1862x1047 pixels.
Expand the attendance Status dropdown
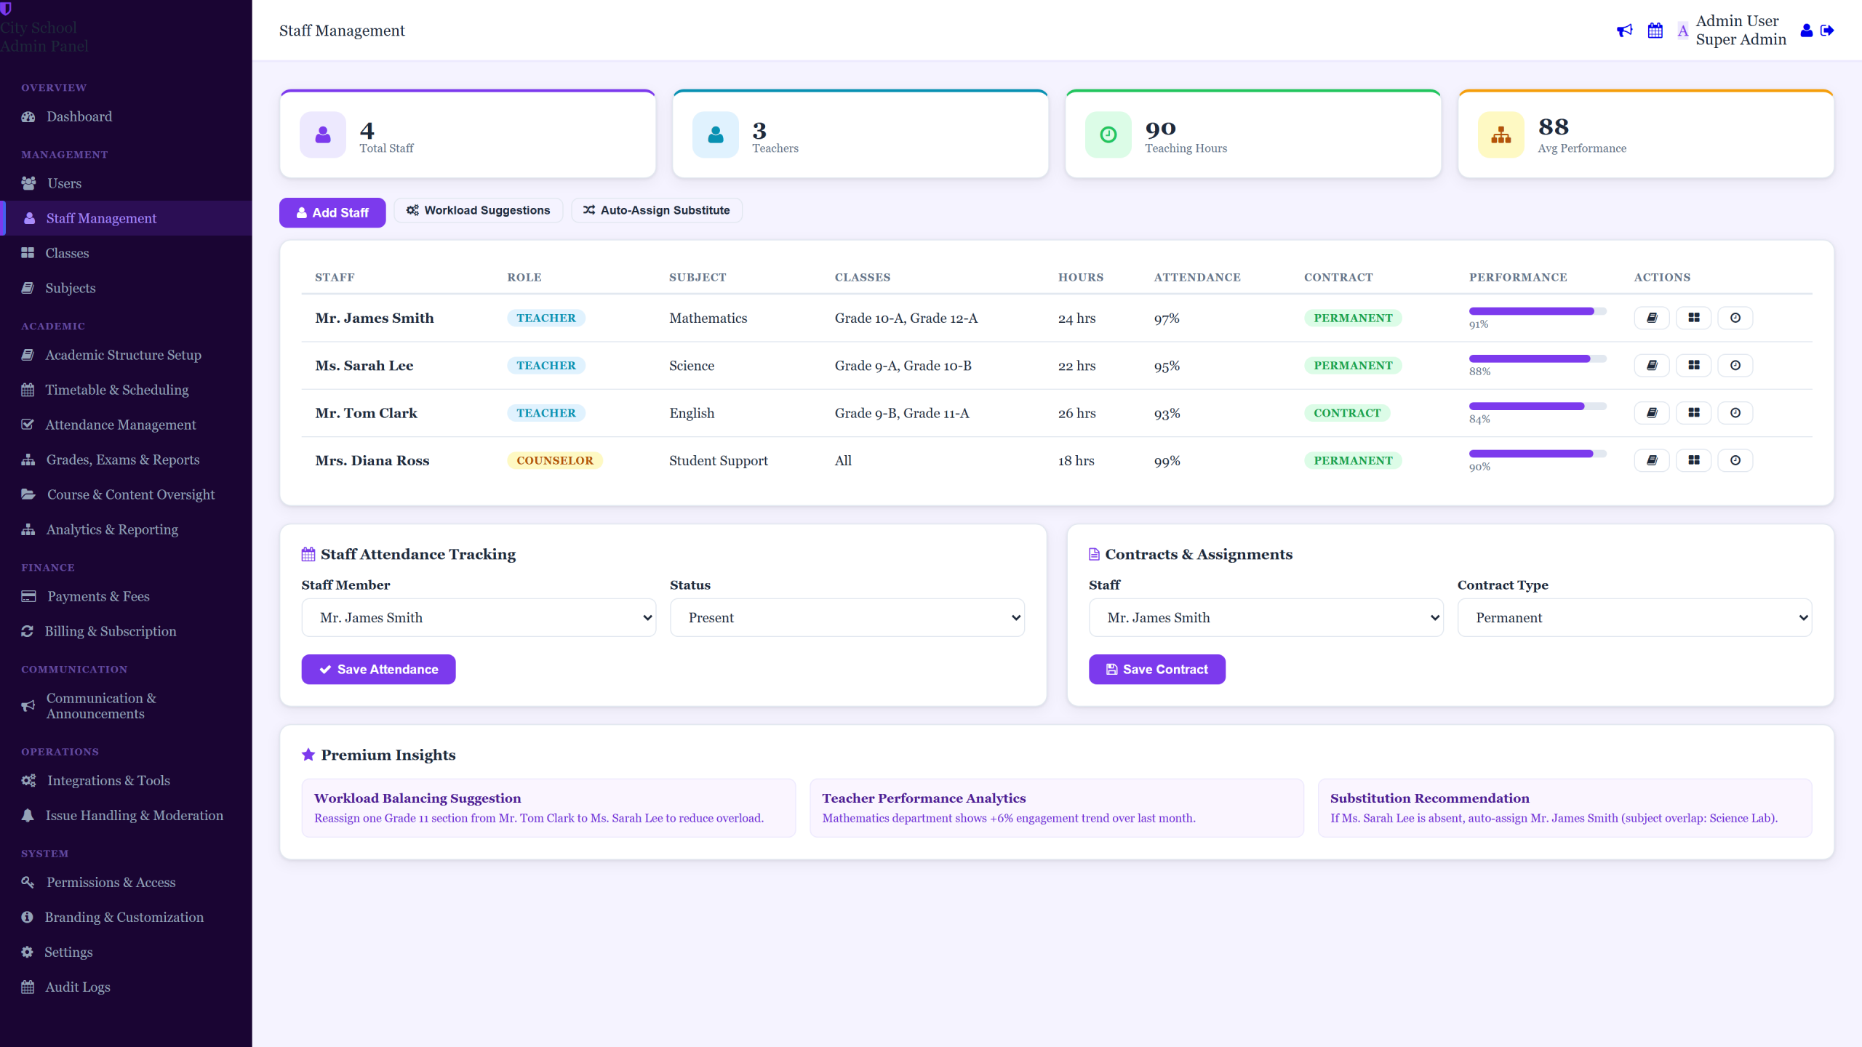click(847, 617)
